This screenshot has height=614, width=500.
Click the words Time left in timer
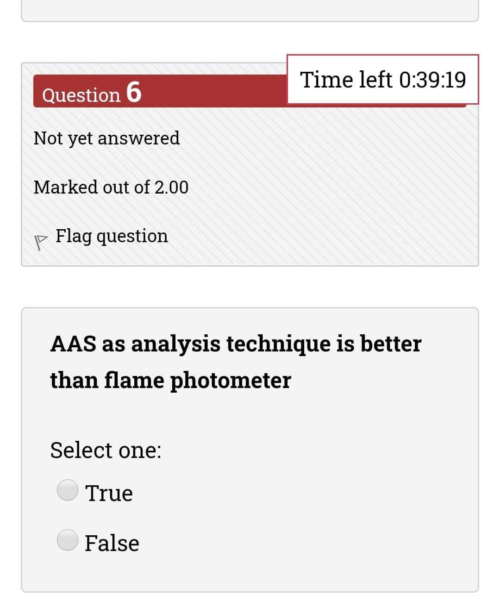pyautogui.click(x=346, y=80)
